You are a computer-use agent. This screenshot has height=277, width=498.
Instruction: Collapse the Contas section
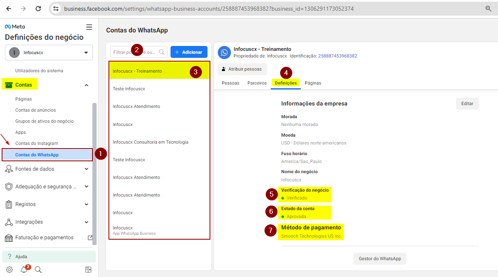click(86, 85)
